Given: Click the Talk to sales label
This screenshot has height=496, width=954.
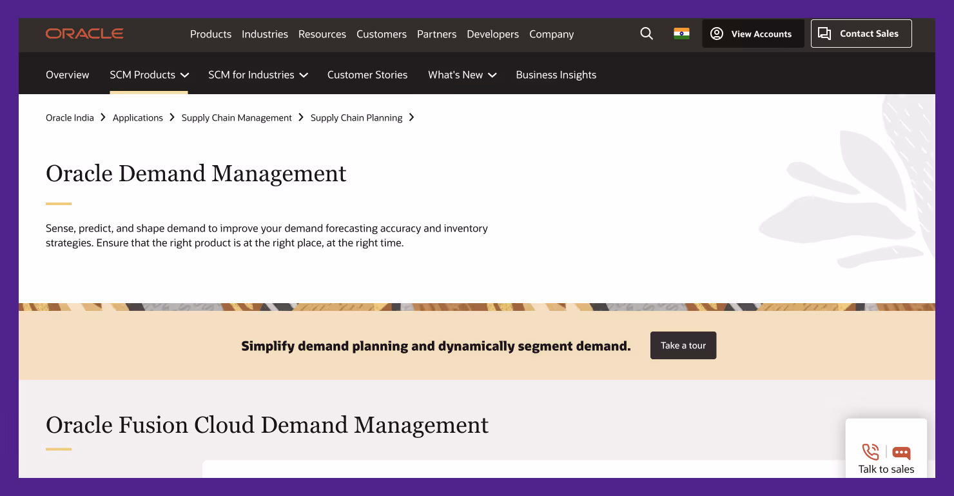Looking at the screenshot, I should (886, 469).
